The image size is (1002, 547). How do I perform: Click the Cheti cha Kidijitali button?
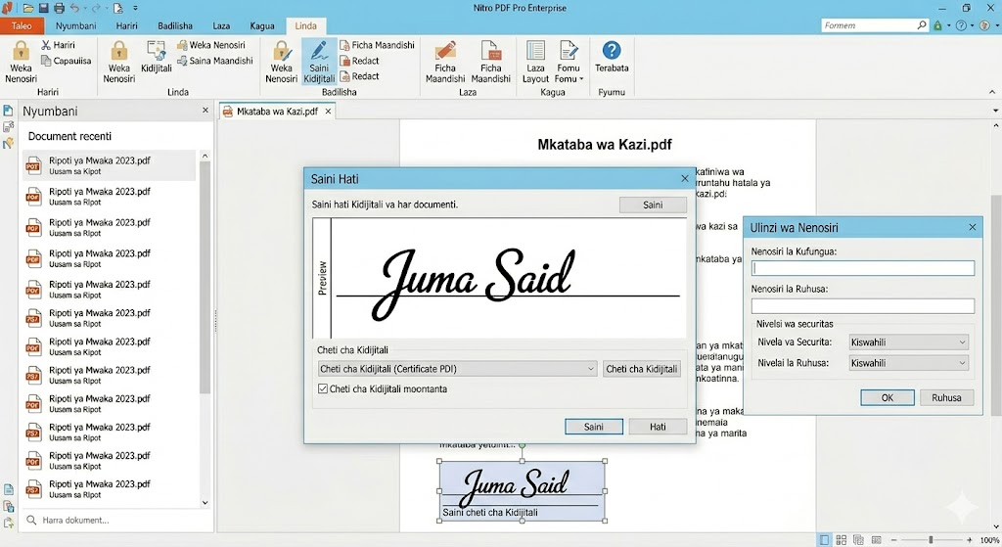641,369
